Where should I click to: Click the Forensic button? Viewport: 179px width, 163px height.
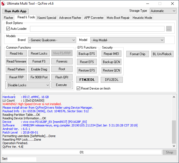[62, 61]
